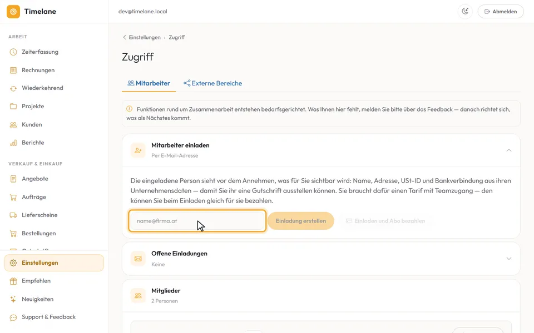Click the Timelane logo icon

pyautogui.click(x=13, y=12)
